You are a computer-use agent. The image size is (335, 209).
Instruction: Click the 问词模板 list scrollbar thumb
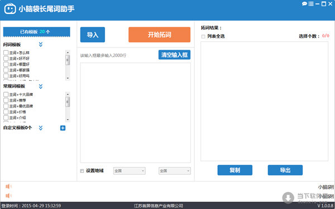tap(68, 60)
